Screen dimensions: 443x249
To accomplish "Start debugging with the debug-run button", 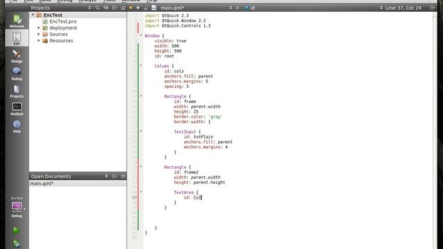I will click(17, 243).
